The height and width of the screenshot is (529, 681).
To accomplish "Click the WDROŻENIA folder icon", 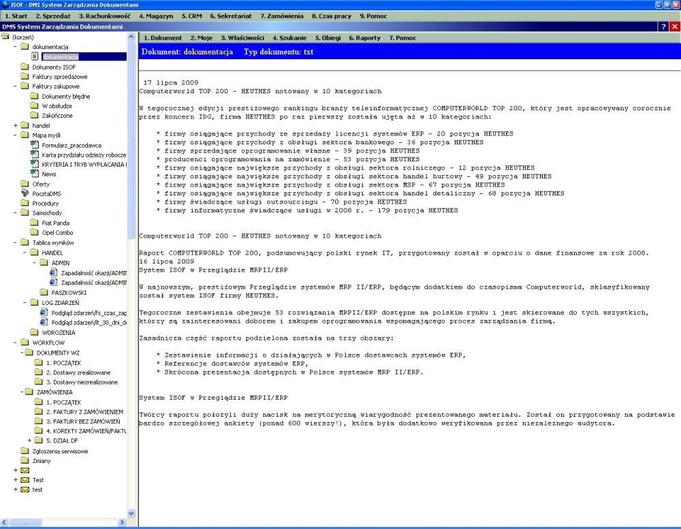I will click(35, 332).
